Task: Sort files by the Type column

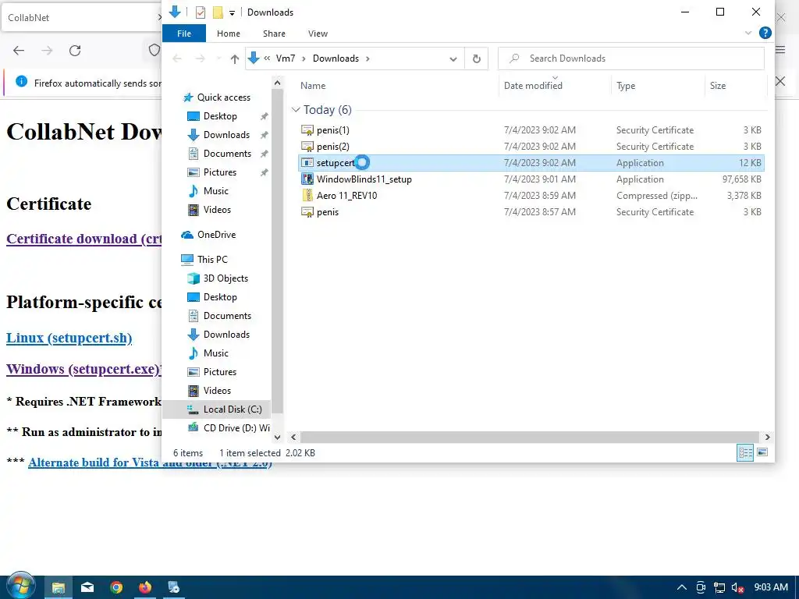Action: pyautogui.click(x=626, y=86)
